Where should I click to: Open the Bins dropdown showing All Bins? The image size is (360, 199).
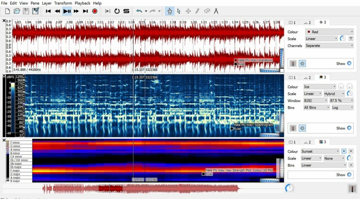pyautogui.click(x=316, y=108)
